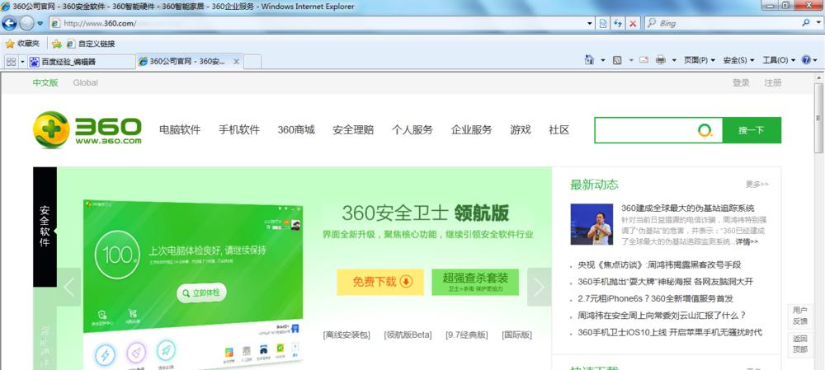The height and width of the screenshot is (370, 825).
Task: Select the 360公司官网 tab
Action: (x=182, y=62)
